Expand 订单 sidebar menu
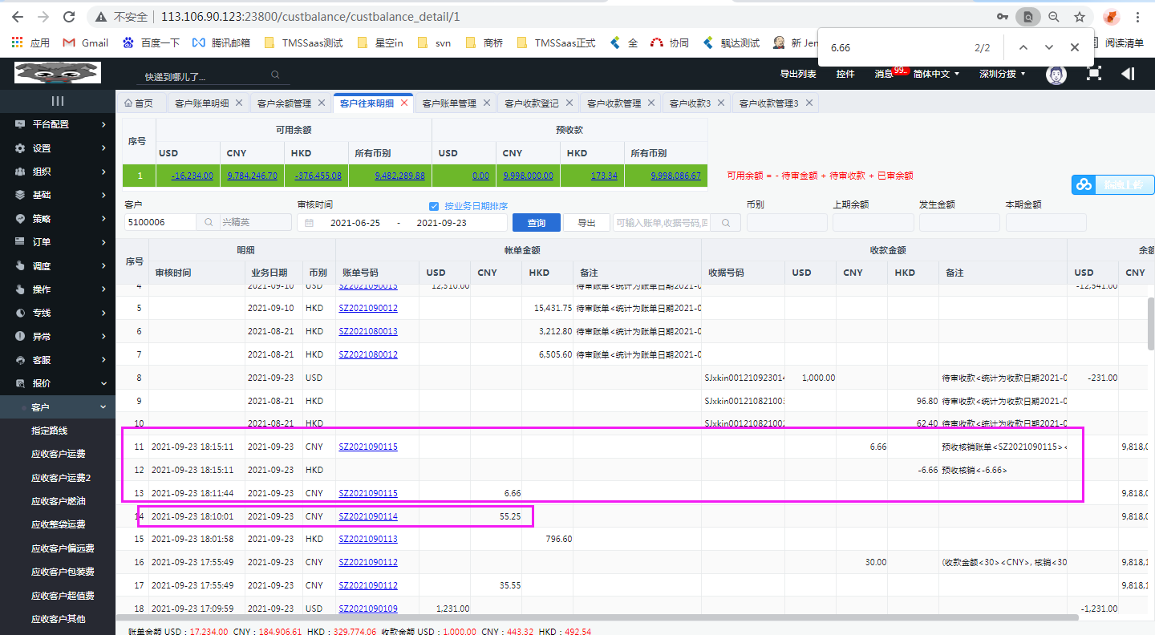 tap(58, 242)
